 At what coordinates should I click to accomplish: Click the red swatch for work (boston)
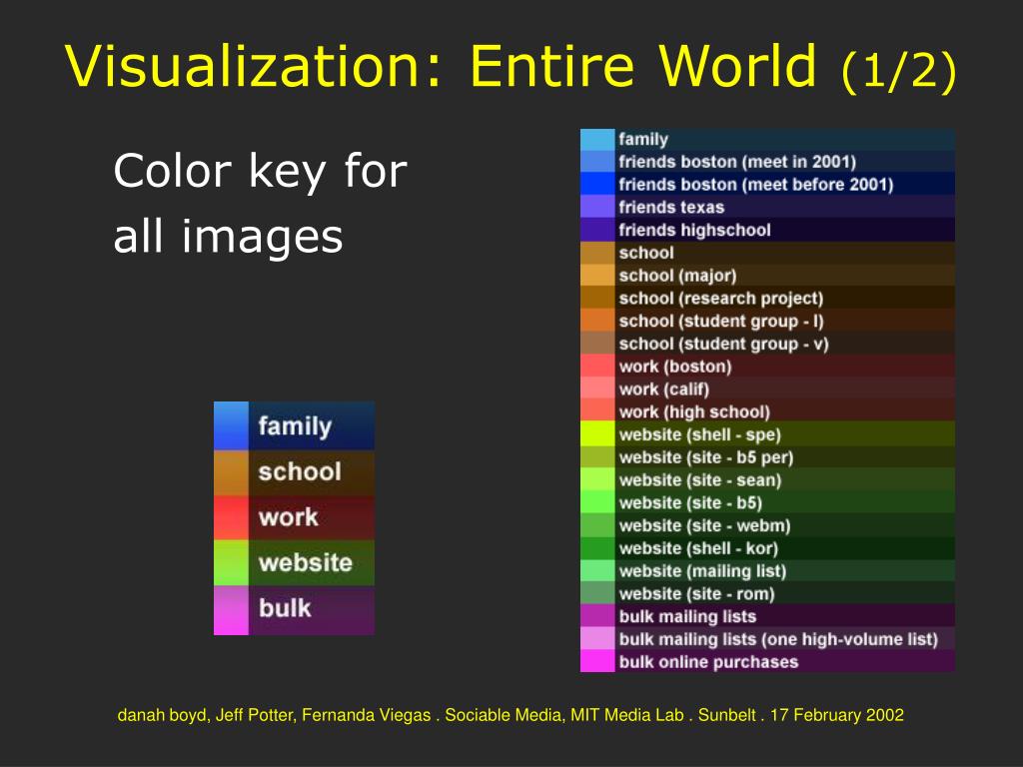(x=597, y=367)
